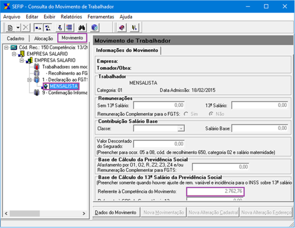Open the Classe dropdown
This screenshot has width=295, height=228.
[181, 129]
